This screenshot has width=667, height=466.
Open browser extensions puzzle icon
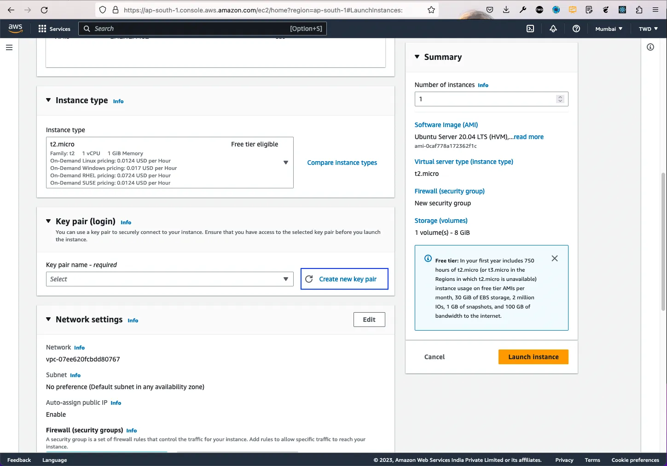[639, 10]
